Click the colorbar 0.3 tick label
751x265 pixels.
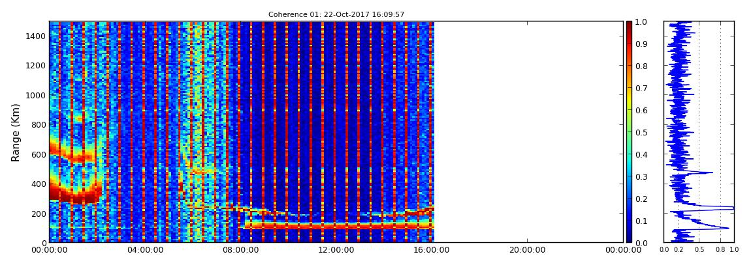point(642,176)
